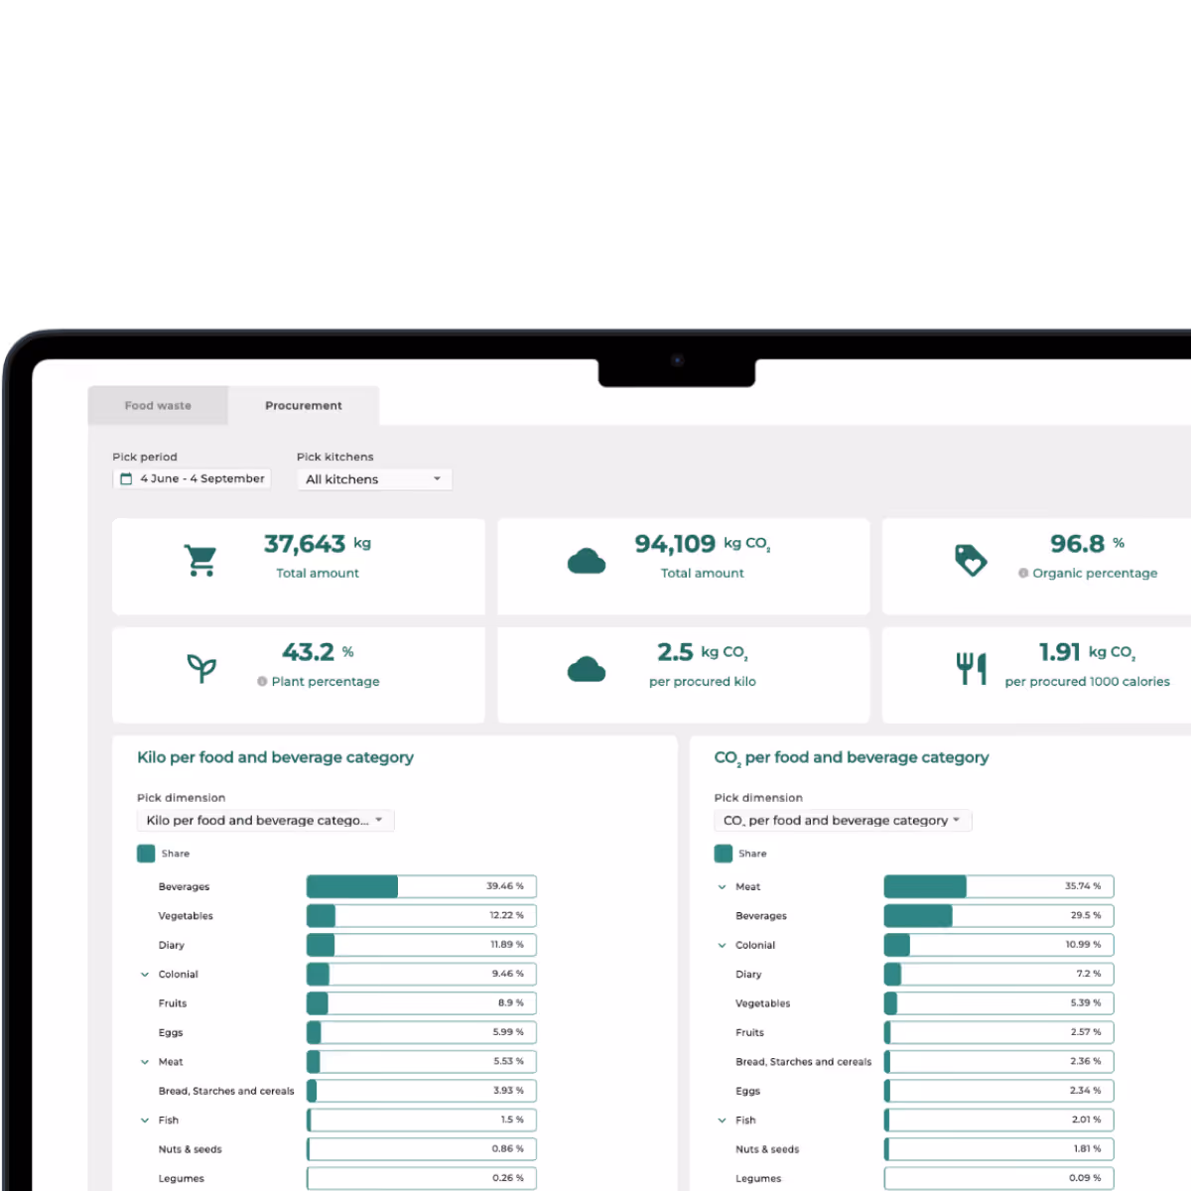Click the Beverages 29.5 % bar in the CO2 chart
This screenshot has height=1191, width=1191.
tap(998, 916)
